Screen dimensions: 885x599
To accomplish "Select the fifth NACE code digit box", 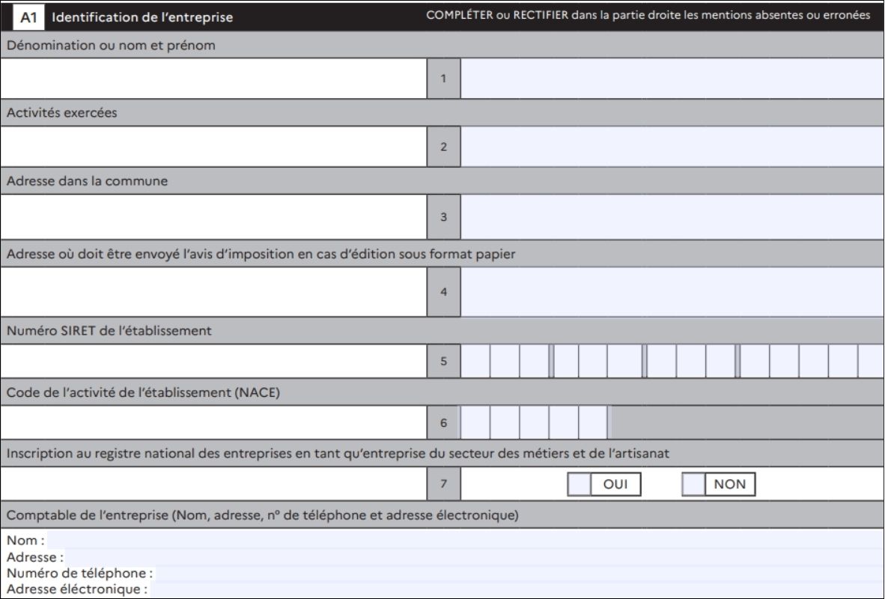I will [593, 422].
